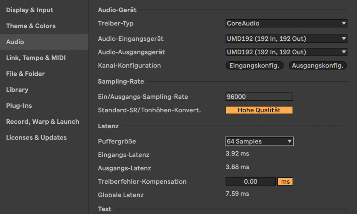This screenshot has height=214, width=357.
Task: Select the Treiberfehler-Kompensation value field
Action: click(x=250, y=182)
